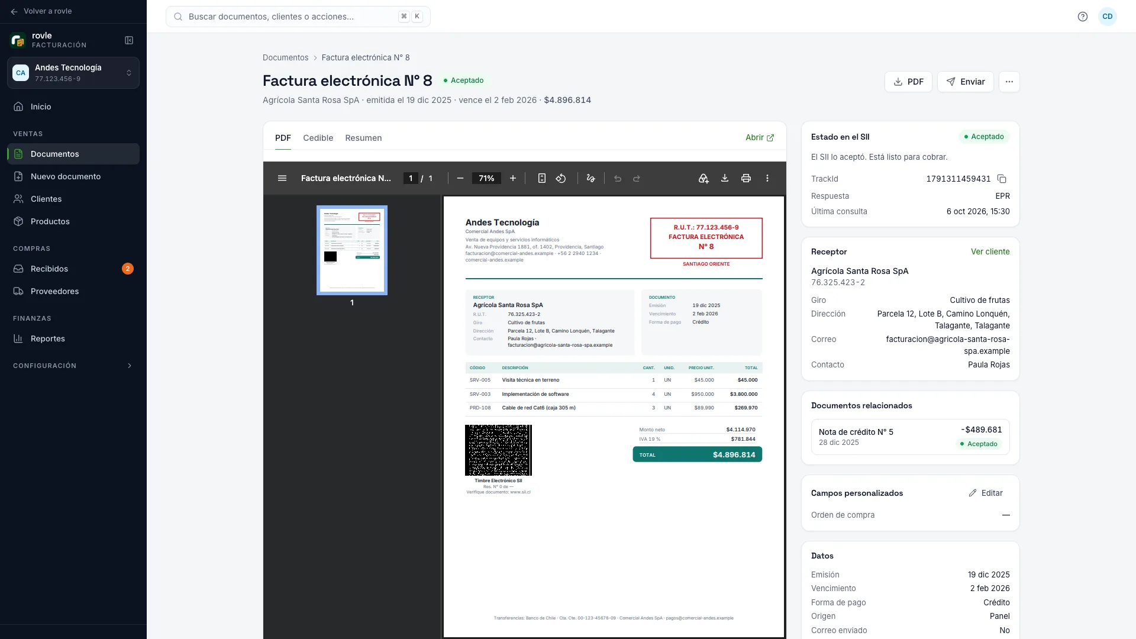Open Nota de crédito N° 5 card
The width and height of the screenshot is (1136, 639).
910,437
